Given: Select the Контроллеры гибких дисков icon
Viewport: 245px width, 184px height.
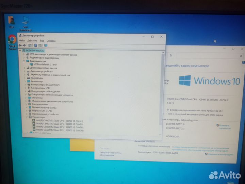Looking at the screenshot, I should (29, 91).
